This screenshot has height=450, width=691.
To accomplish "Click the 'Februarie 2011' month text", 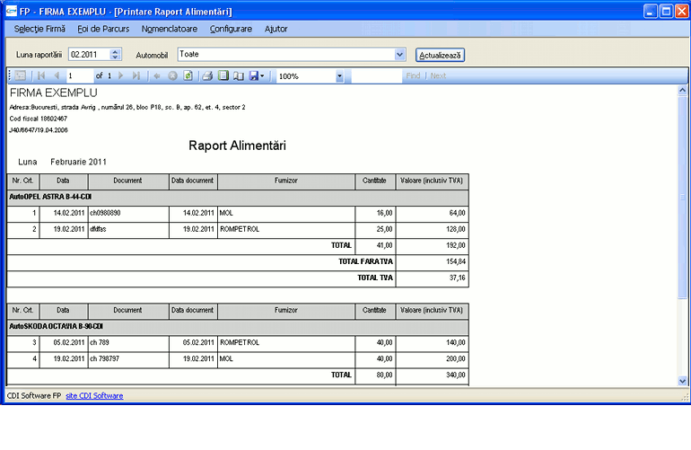I will (78, 162).
